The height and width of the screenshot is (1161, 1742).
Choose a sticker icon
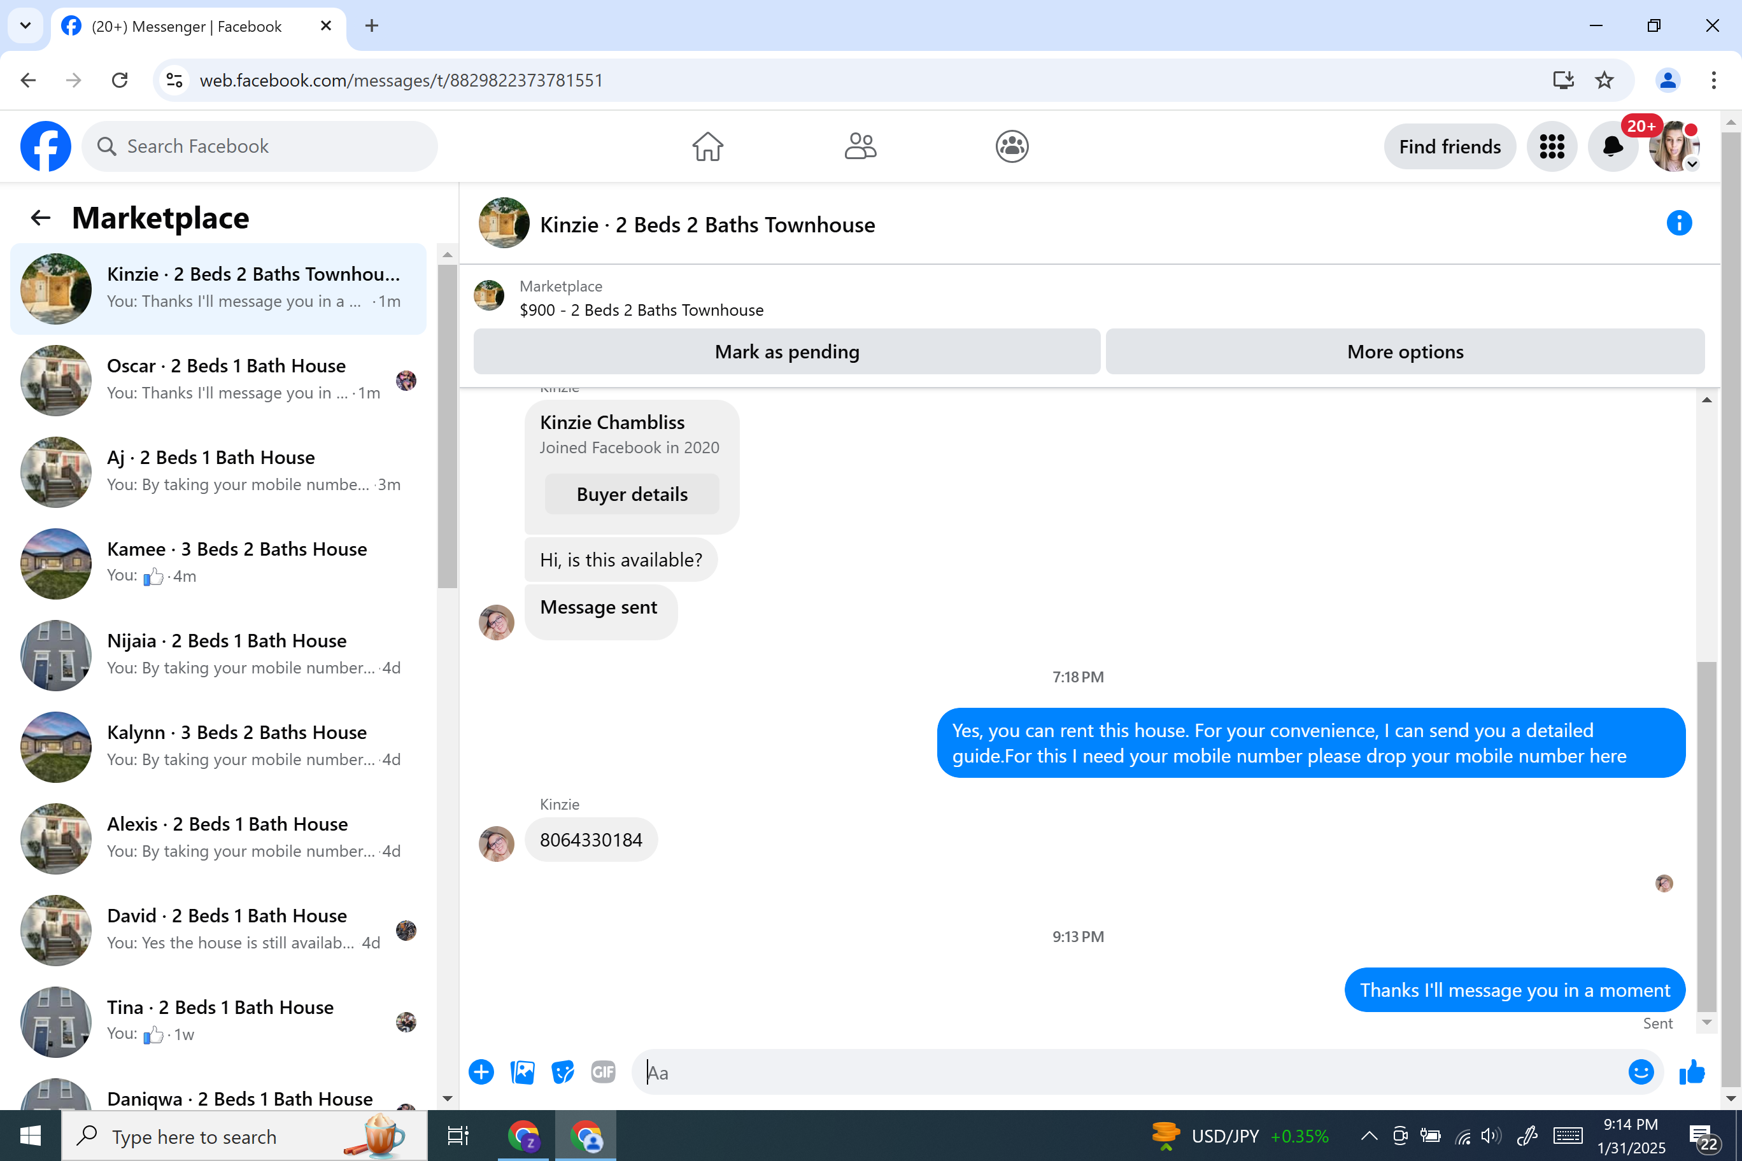coord(563,1071)
